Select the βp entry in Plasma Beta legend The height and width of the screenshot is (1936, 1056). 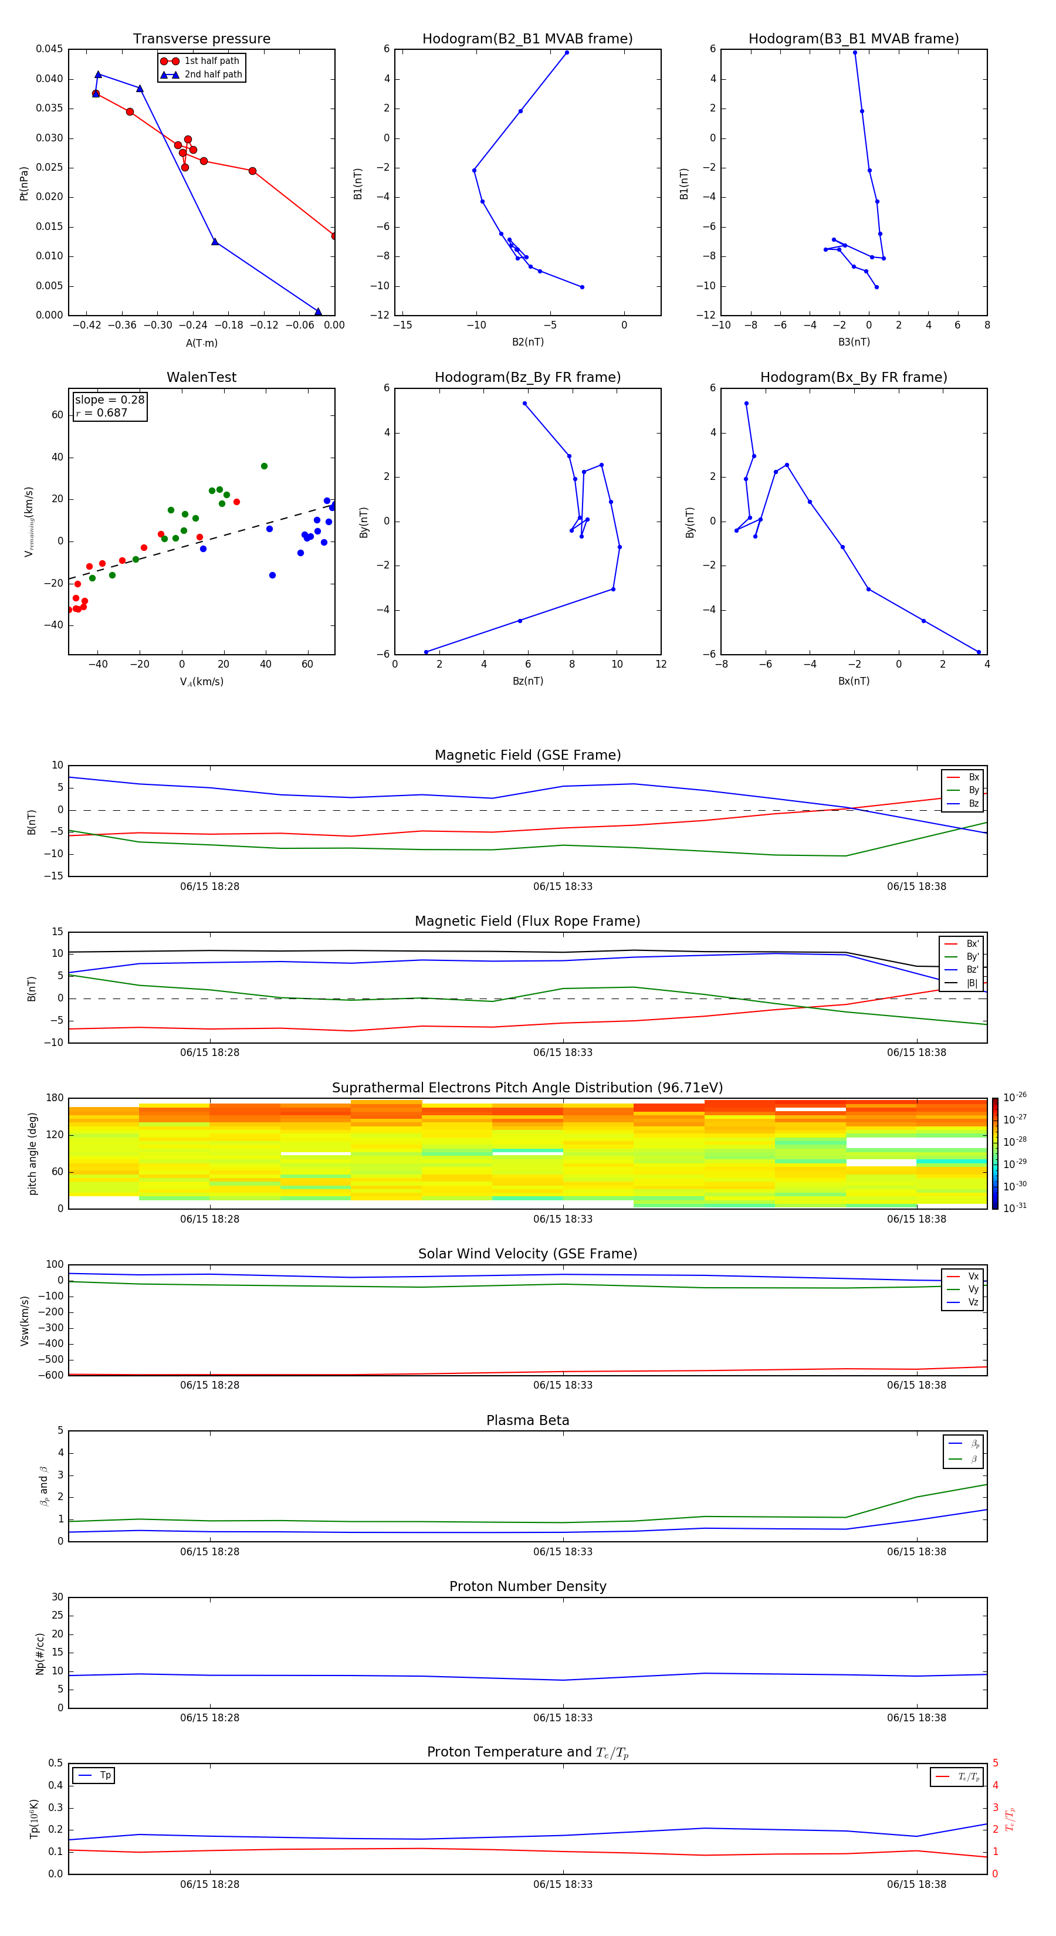[x=963, y=1443]
